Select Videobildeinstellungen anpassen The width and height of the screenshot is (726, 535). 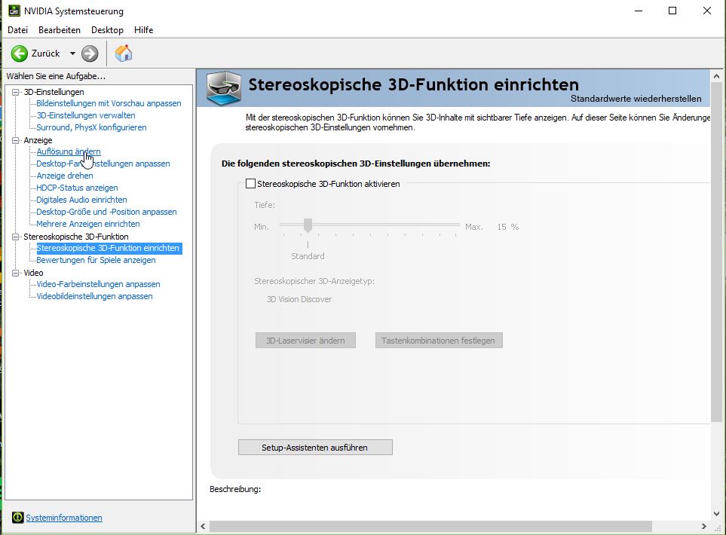pos(94,296)
